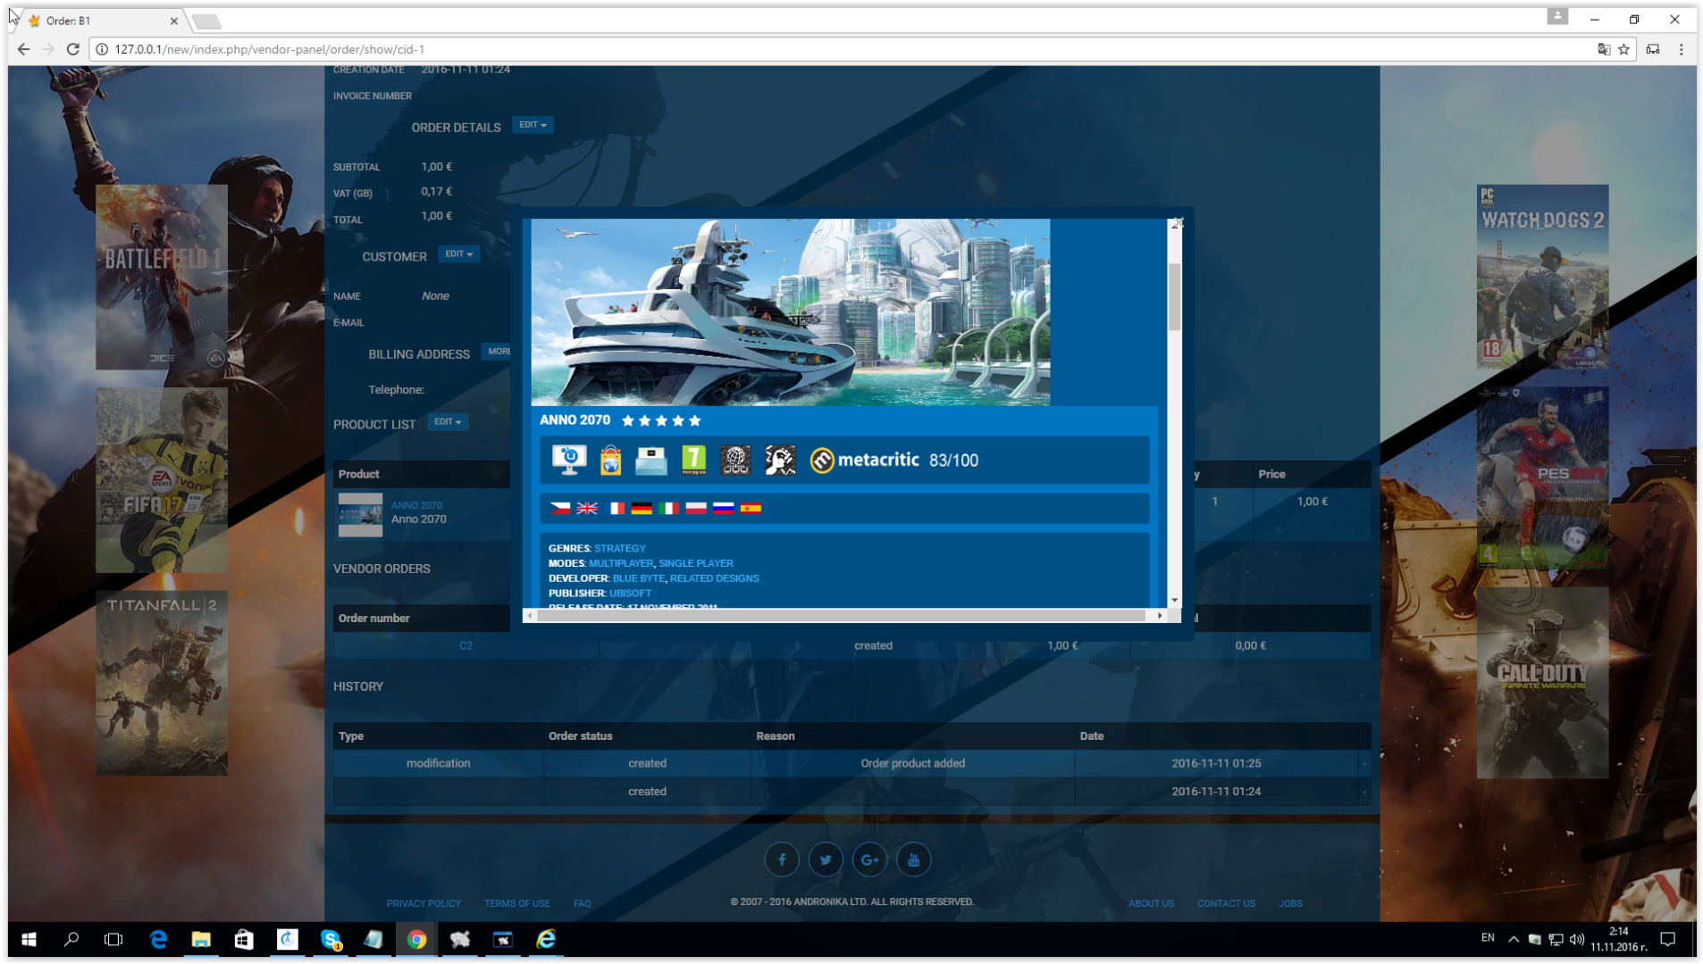1703x964 pixels.
Task: Click the shopping bag globe icon
Action: point(610,460)
